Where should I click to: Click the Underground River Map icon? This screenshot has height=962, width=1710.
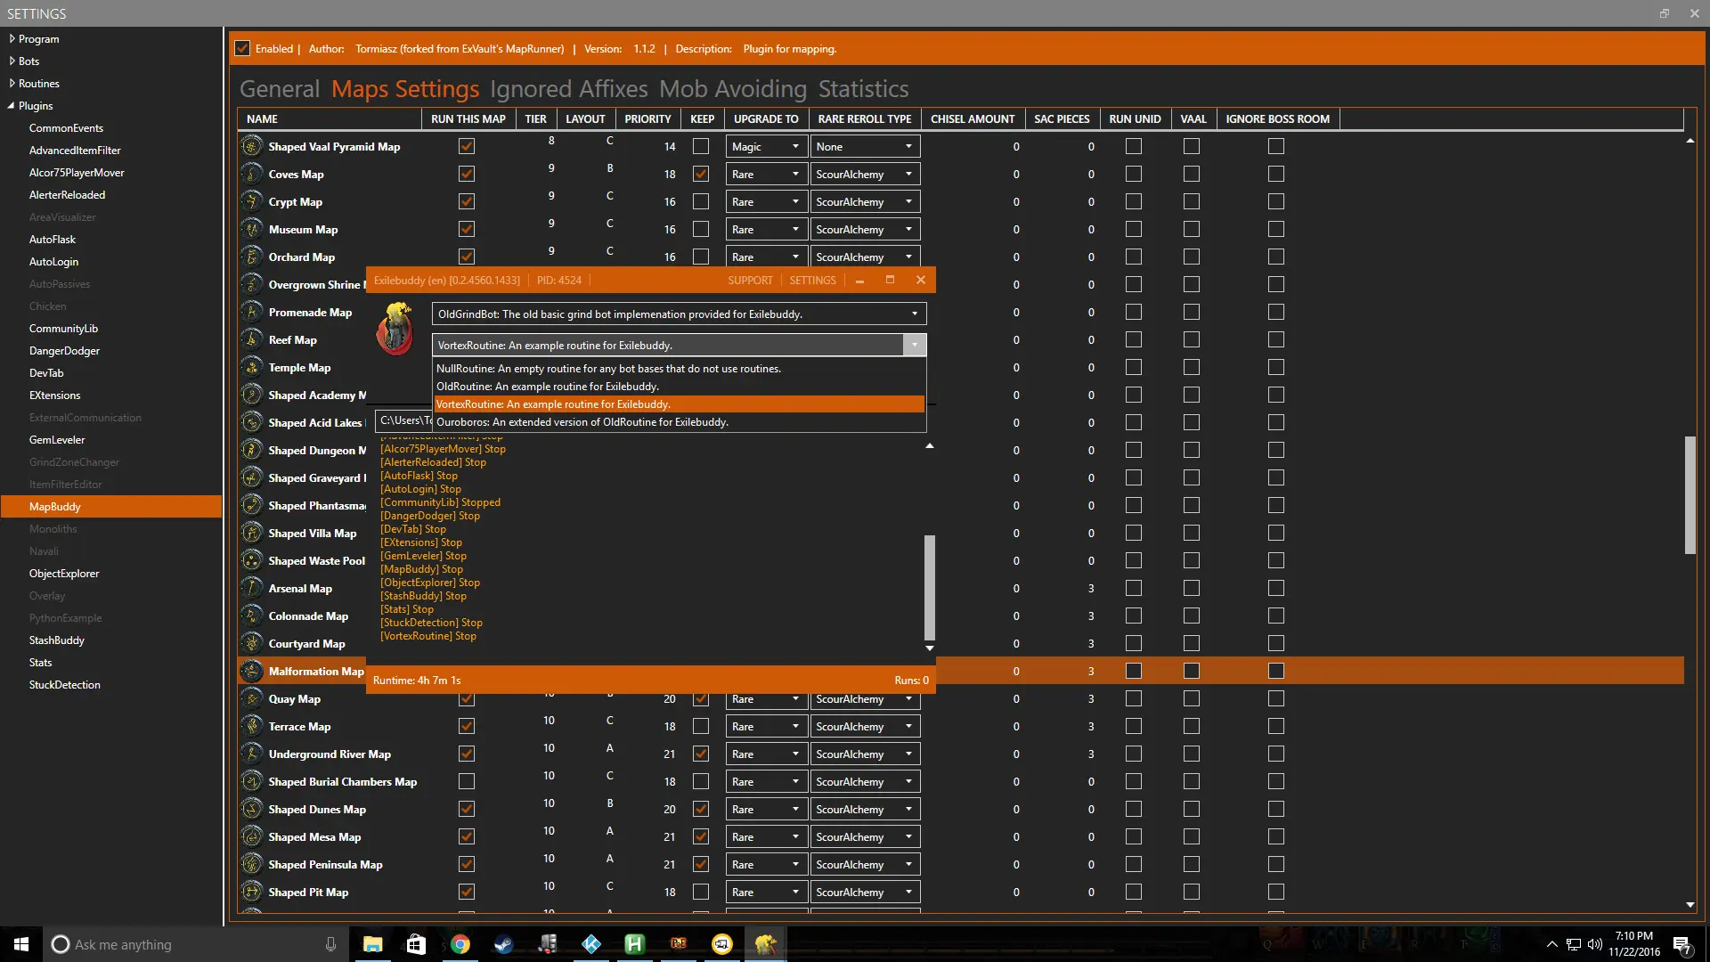(x=252, y=754)
